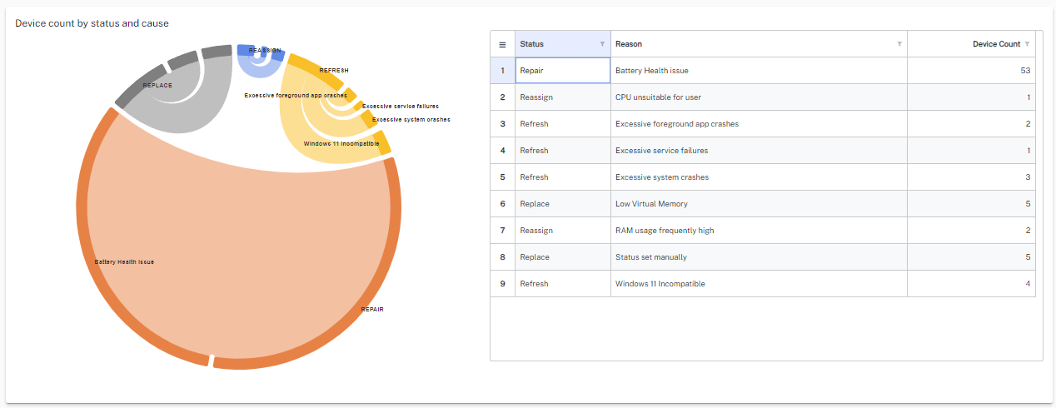
Task: Click the Device Count column filter icon
Action: [1027, 44]
